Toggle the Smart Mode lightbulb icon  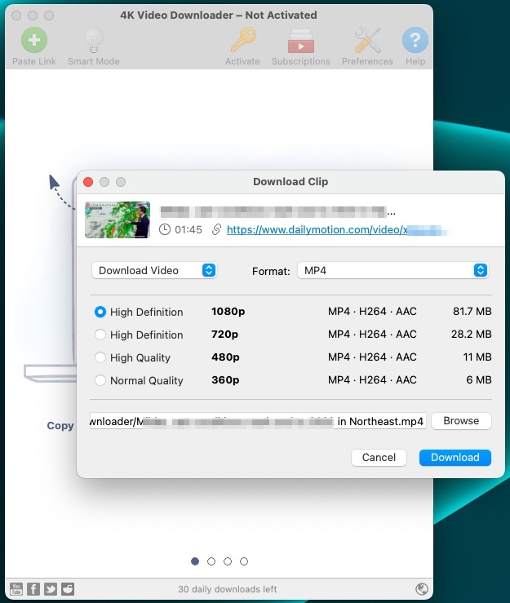point(94,40)
